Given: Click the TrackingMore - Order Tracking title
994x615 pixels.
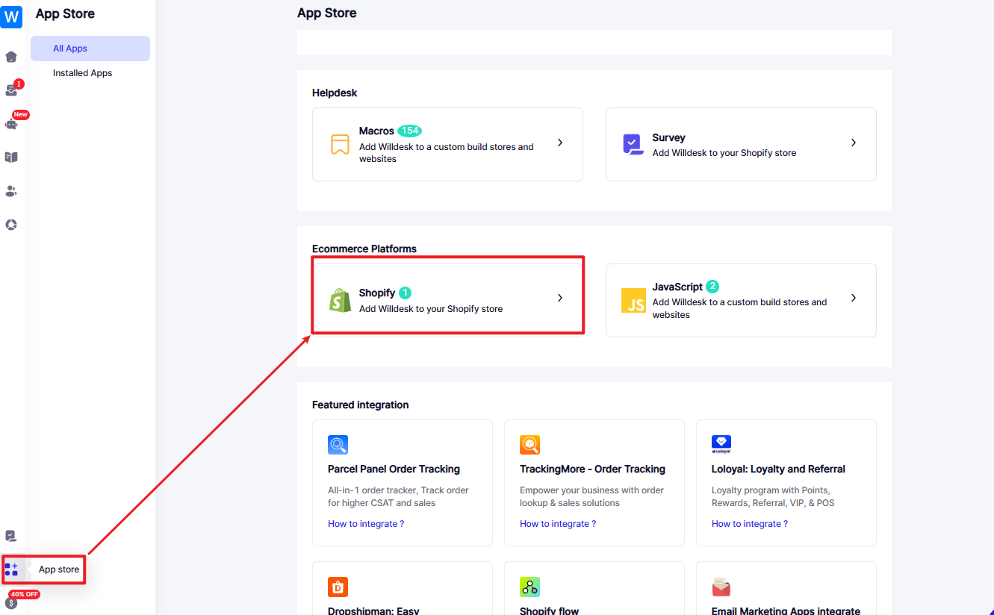Looking at the screenshot, I should click(x=592, y=469).
